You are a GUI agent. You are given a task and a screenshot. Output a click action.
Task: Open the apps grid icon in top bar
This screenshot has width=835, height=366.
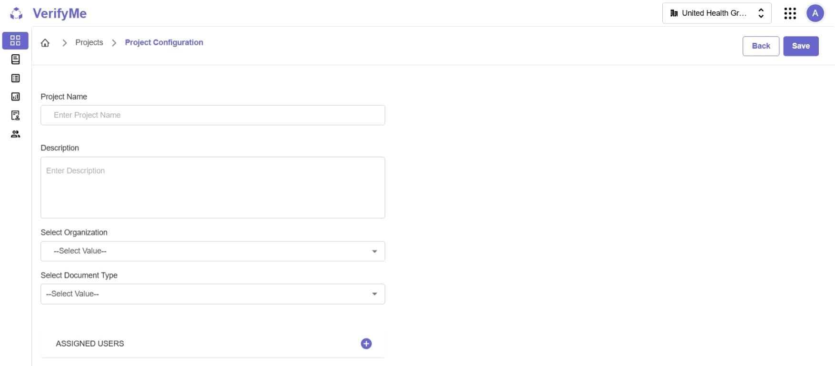(790, 13)
